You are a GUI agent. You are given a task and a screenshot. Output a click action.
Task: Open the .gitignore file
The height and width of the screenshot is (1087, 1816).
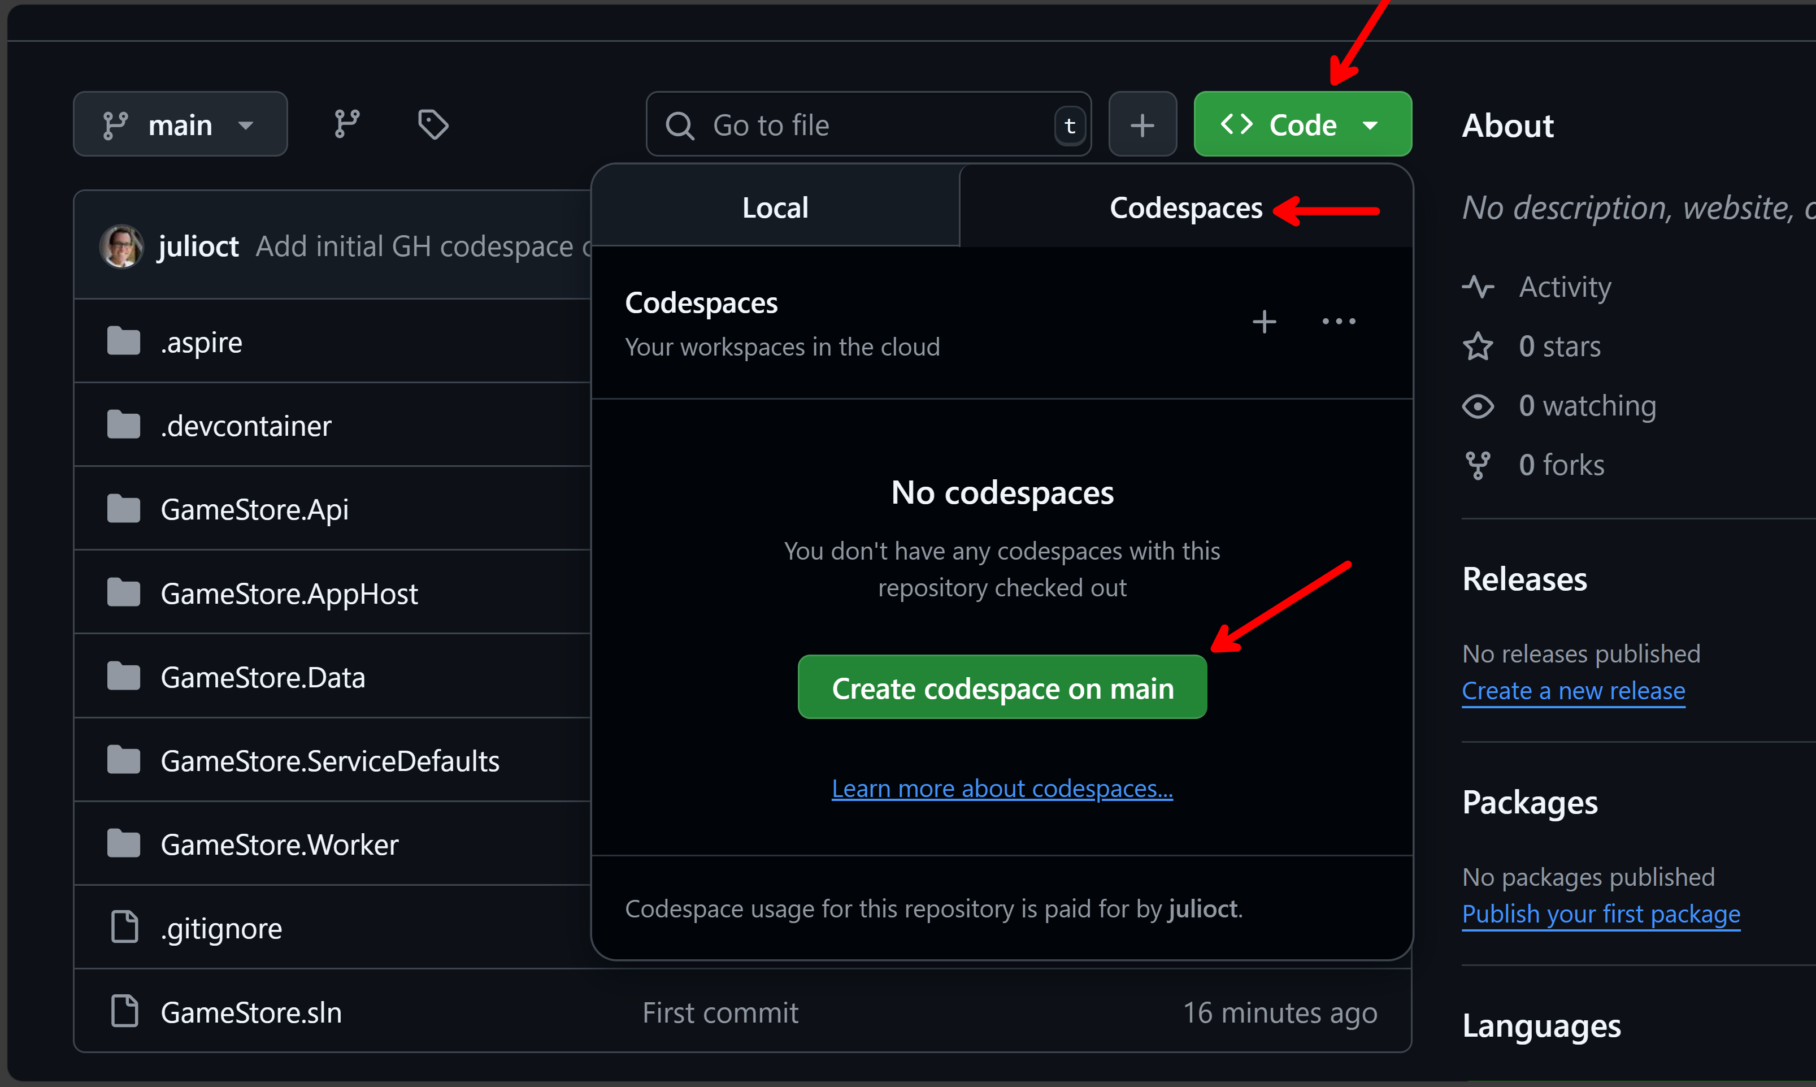click(221, 929)
